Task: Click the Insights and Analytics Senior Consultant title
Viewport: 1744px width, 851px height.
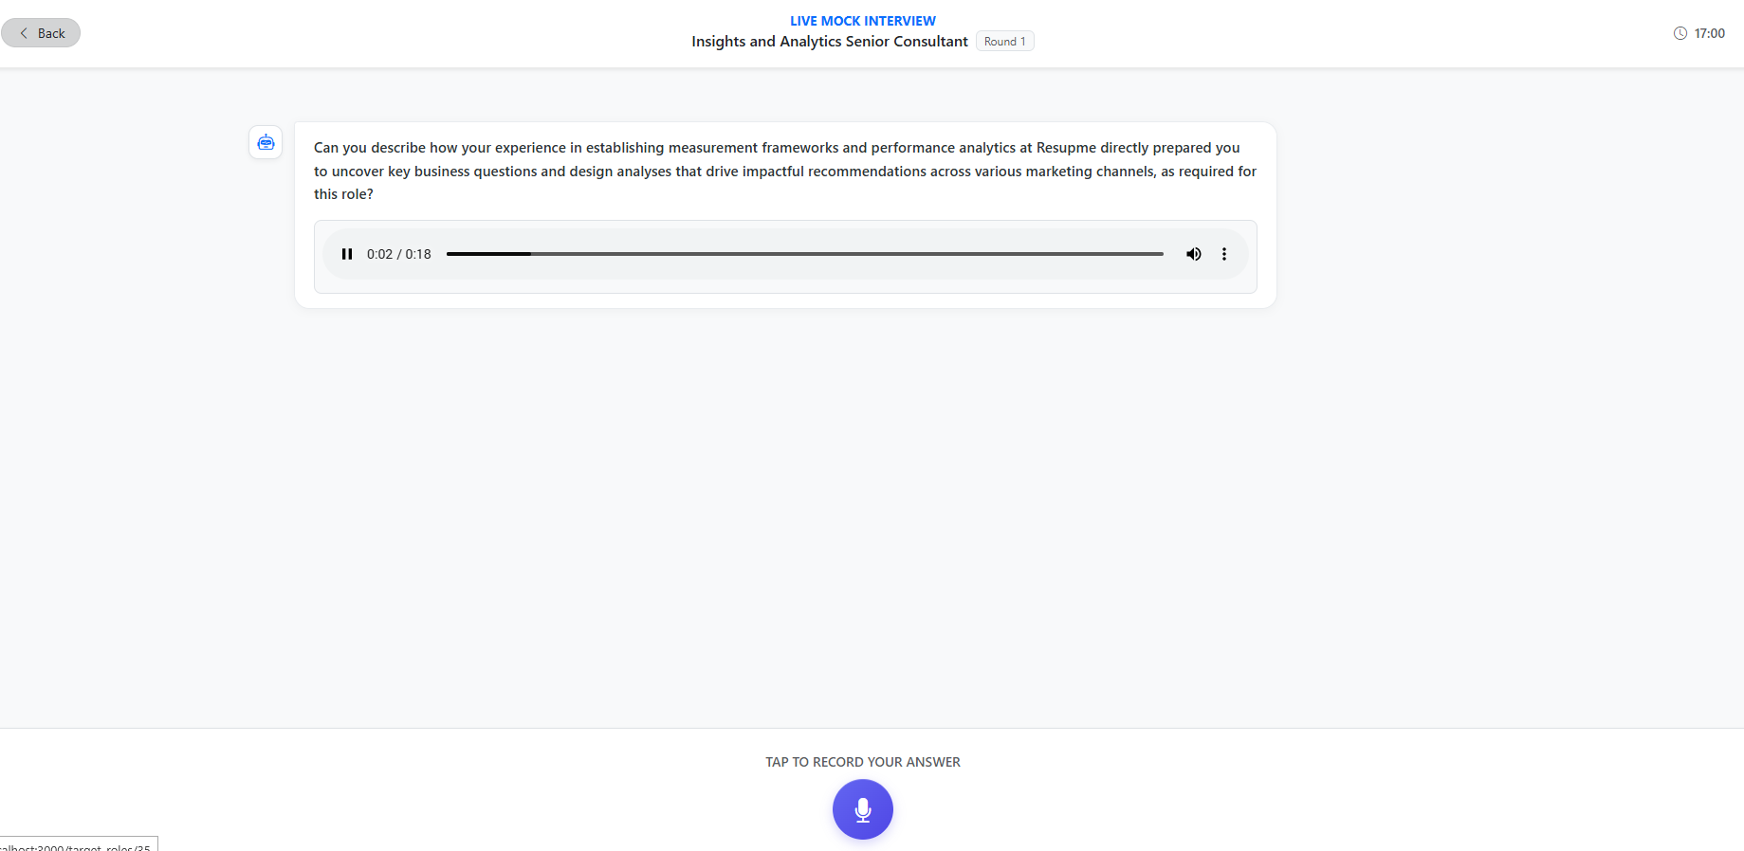Action: pyautogui.click(x=830, y=42)
